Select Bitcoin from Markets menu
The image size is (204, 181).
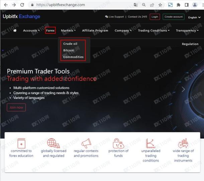pyautogui.click(x=69, y=50)
